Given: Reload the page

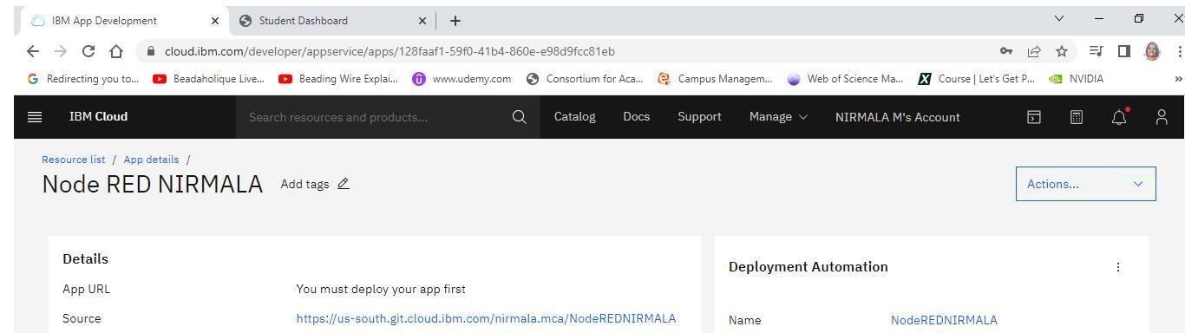Looking at the screenshot, I should [88, 51].
